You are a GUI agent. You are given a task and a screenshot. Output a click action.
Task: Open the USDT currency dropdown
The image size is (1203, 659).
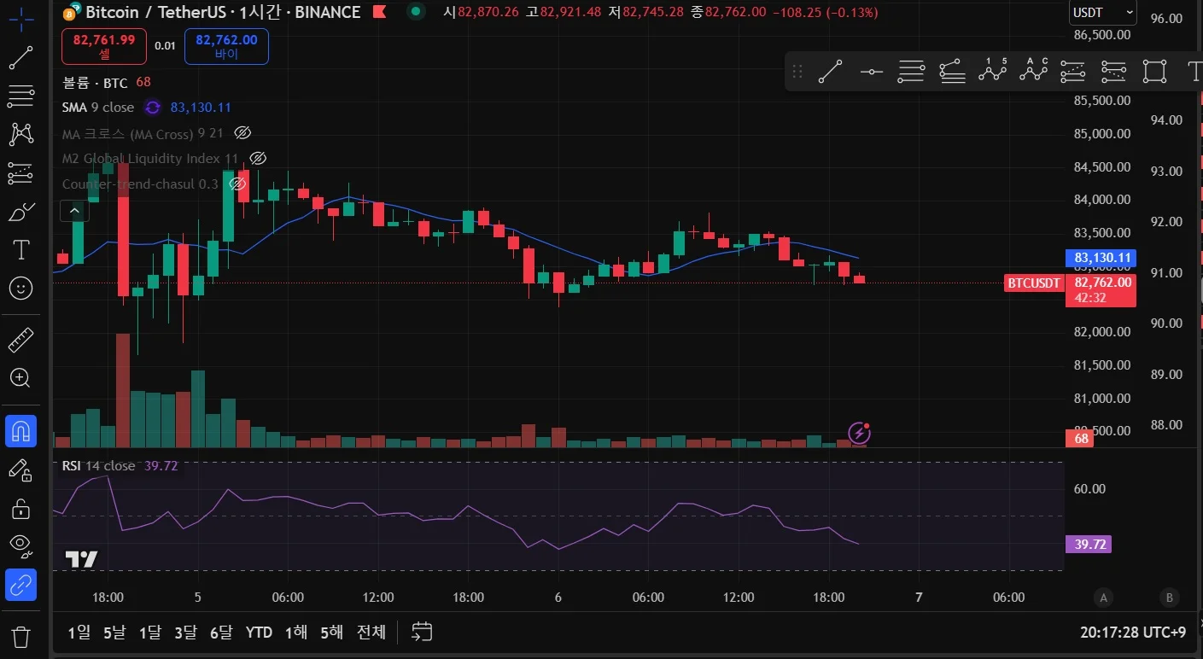[x=1103, y=13]
